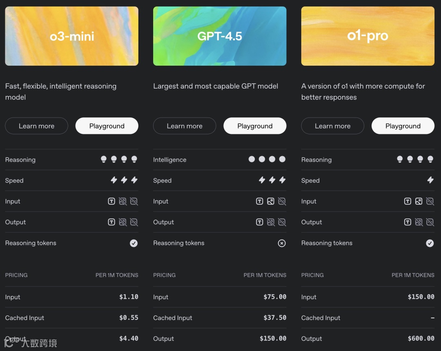Click Learn more under GPT-4.5
The height and width of the screenshot is (351, 441).
tap(185, 126)
